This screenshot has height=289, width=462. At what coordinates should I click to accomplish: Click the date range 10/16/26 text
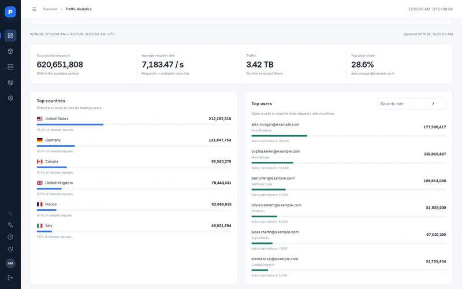click(x=72, y=34)
